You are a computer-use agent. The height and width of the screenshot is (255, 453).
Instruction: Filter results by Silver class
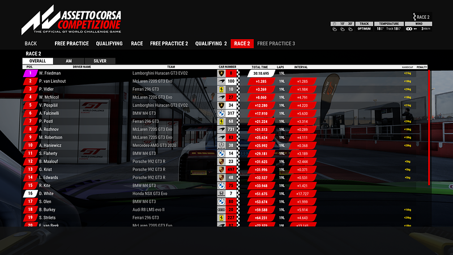pyautogui.click(x=100, y=61)
